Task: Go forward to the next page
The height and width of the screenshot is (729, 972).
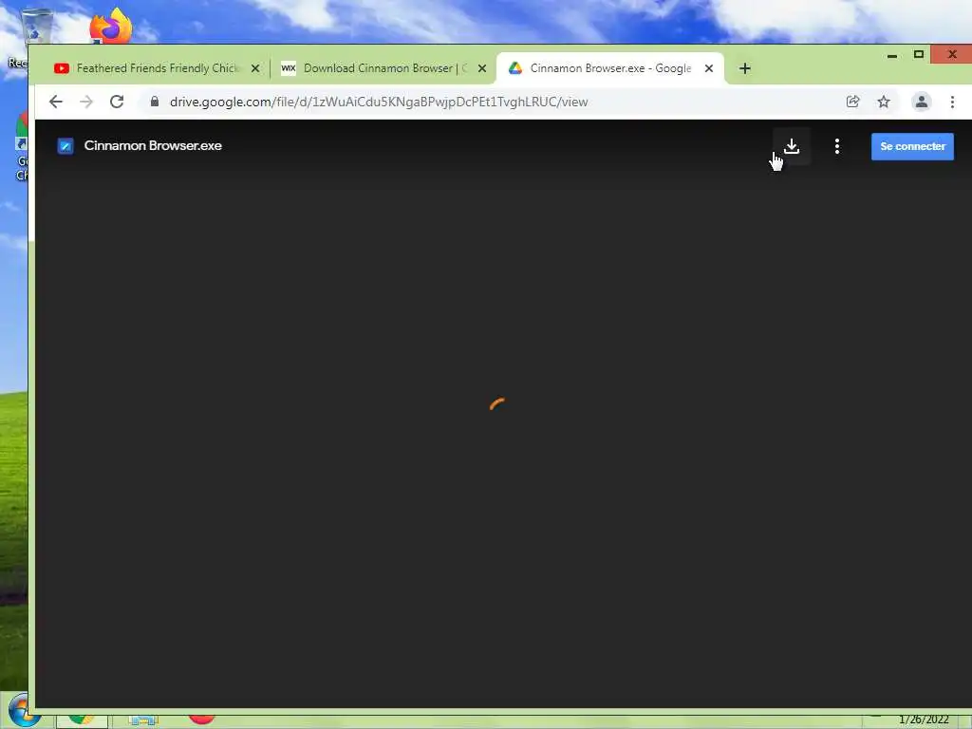Action: coord(86,102)
